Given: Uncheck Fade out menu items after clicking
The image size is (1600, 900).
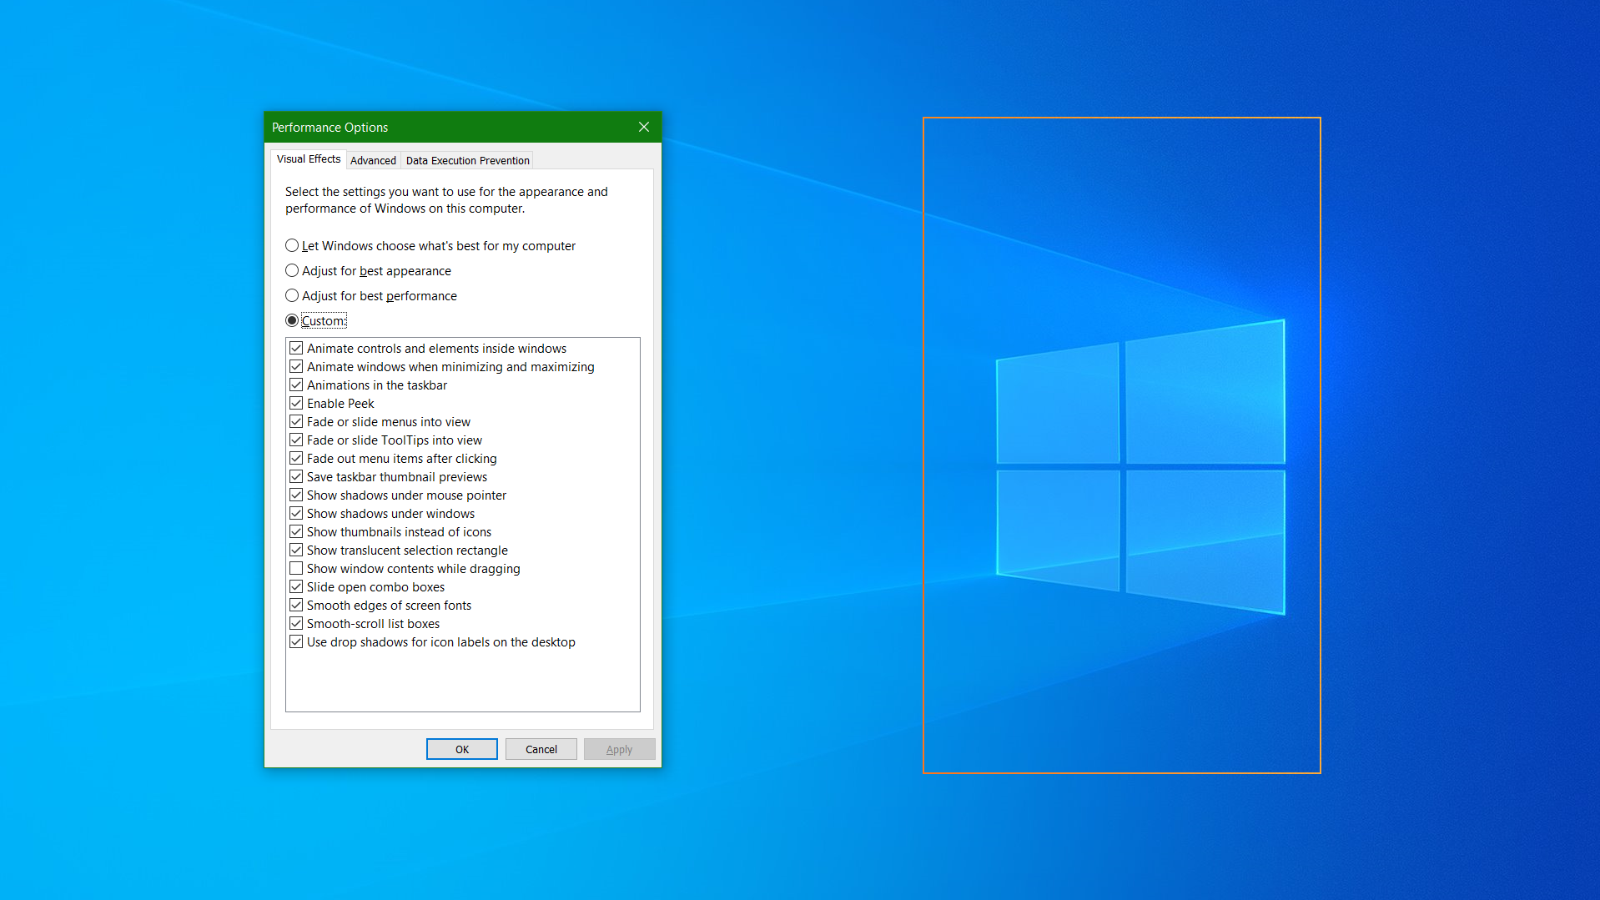Looking at the screenshot, I should [x=296, y=458].
